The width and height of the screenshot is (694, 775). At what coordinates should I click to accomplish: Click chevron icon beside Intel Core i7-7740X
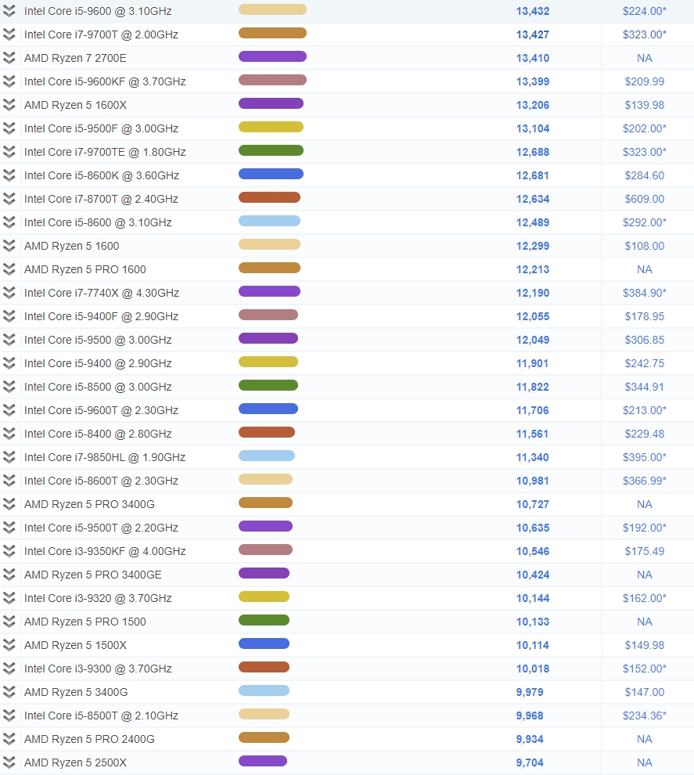9,293
